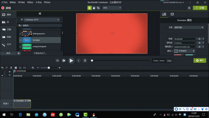Viewport: 209px width, 118px height.
Task: Zoom out timeline with minus button
Action: 38,68
